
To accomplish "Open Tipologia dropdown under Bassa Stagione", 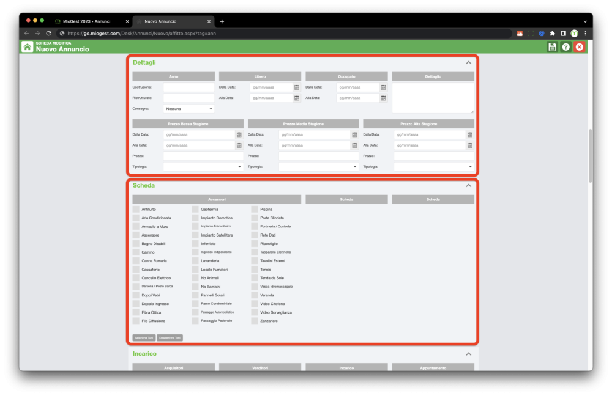I will 203,166.
